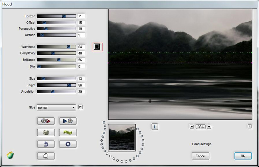The height and width of the screenshot is (167, 259).
Task: Click the save preset disc button
Action: (68, 121)
